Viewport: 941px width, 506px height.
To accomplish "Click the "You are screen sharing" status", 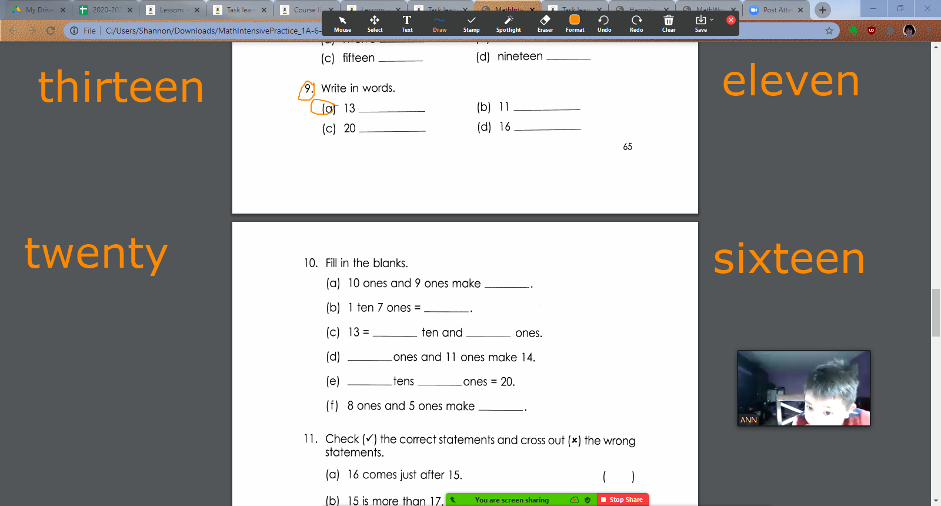I will (x=512, y=500).
